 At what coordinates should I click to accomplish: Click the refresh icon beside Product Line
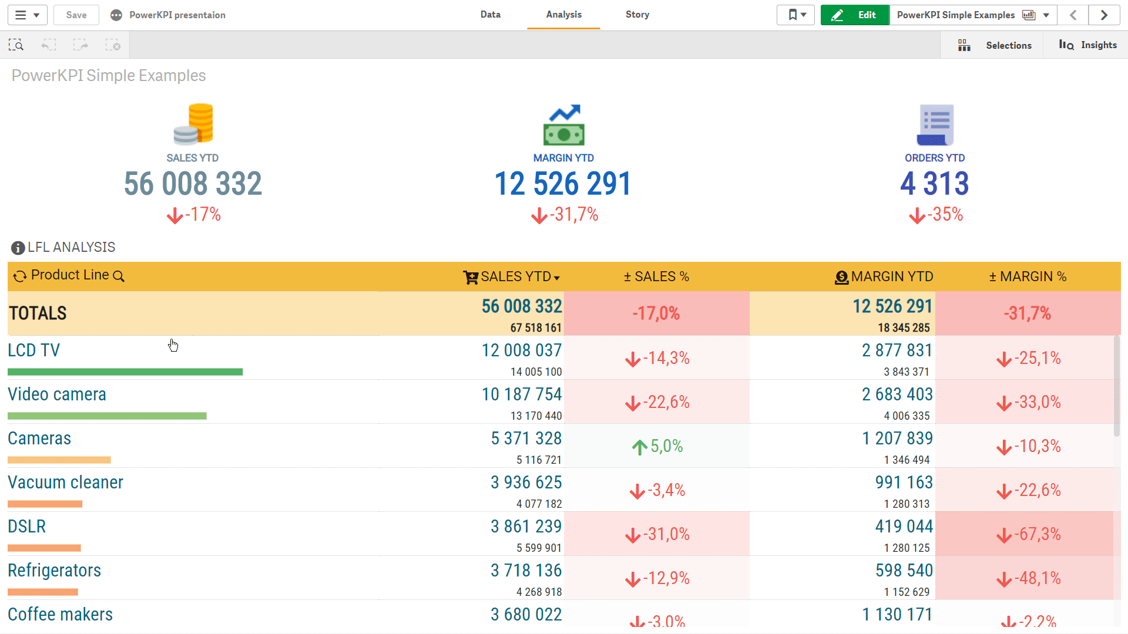19,275
